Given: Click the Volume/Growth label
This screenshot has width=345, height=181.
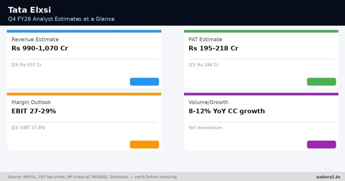Looking at the screenshot, I should tap(208, 102).
